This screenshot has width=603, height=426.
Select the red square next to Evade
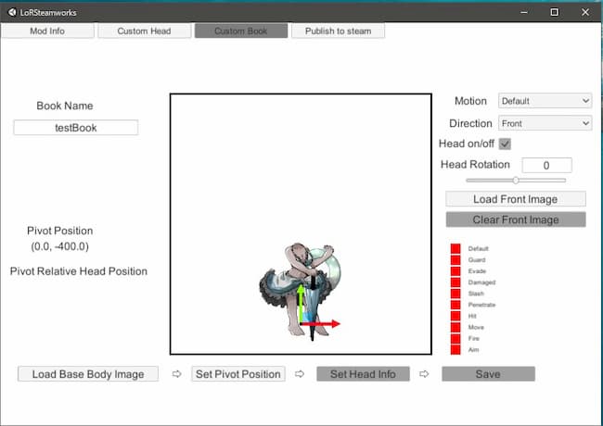[x=455, y=271]
